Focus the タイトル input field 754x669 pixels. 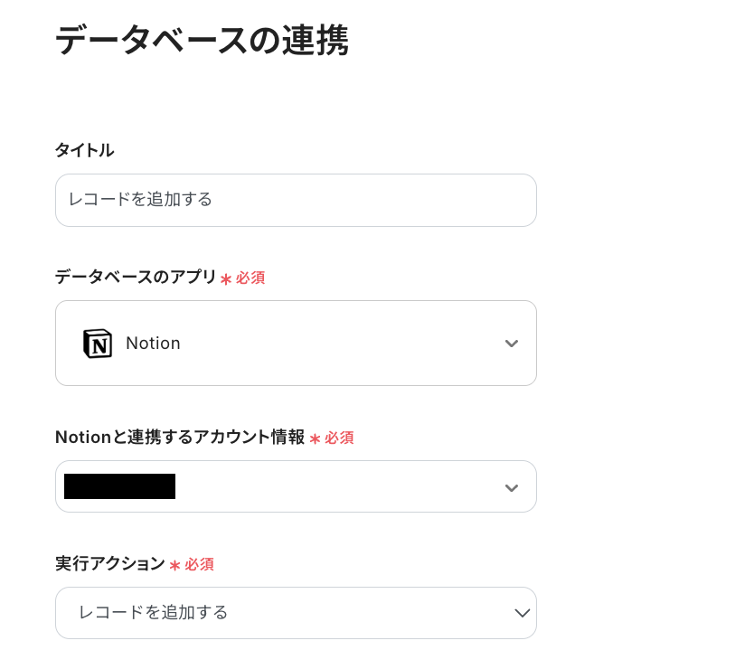pos(296,200)
